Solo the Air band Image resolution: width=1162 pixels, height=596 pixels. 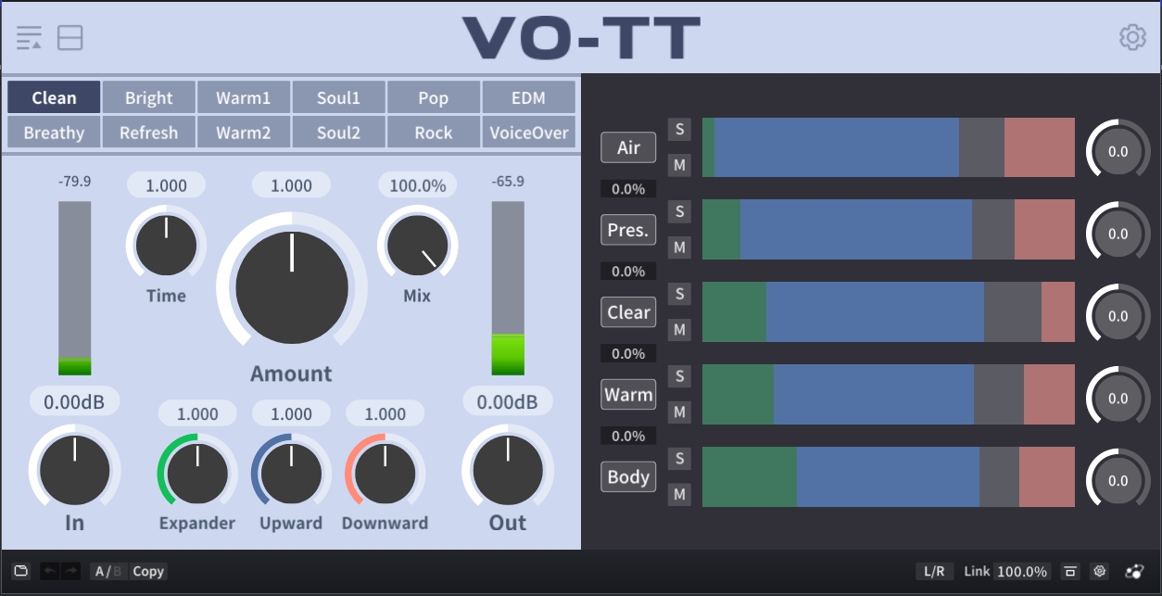[x=679, y=129]
